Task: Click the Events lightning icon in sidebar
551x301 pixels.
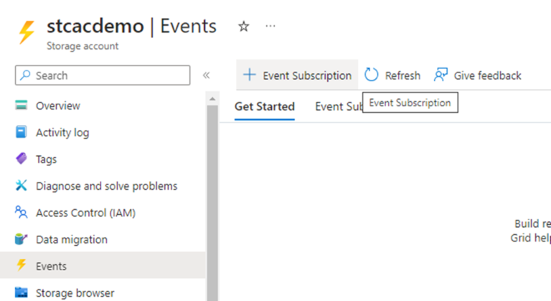Action: click(x=22, y=265)
